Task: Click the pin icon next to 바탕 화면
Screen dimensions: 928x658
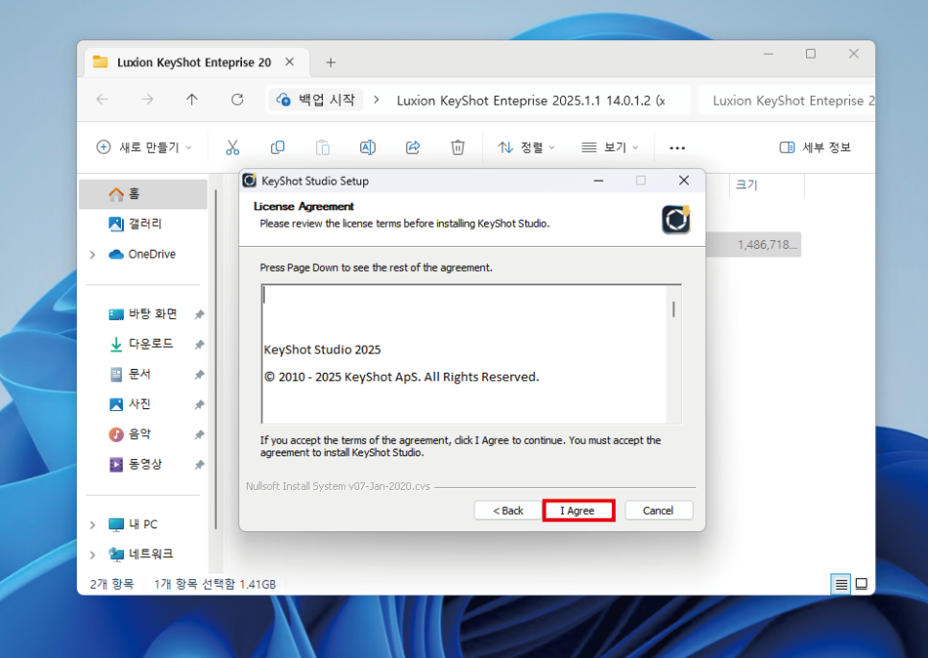Action: pos(200,314)
